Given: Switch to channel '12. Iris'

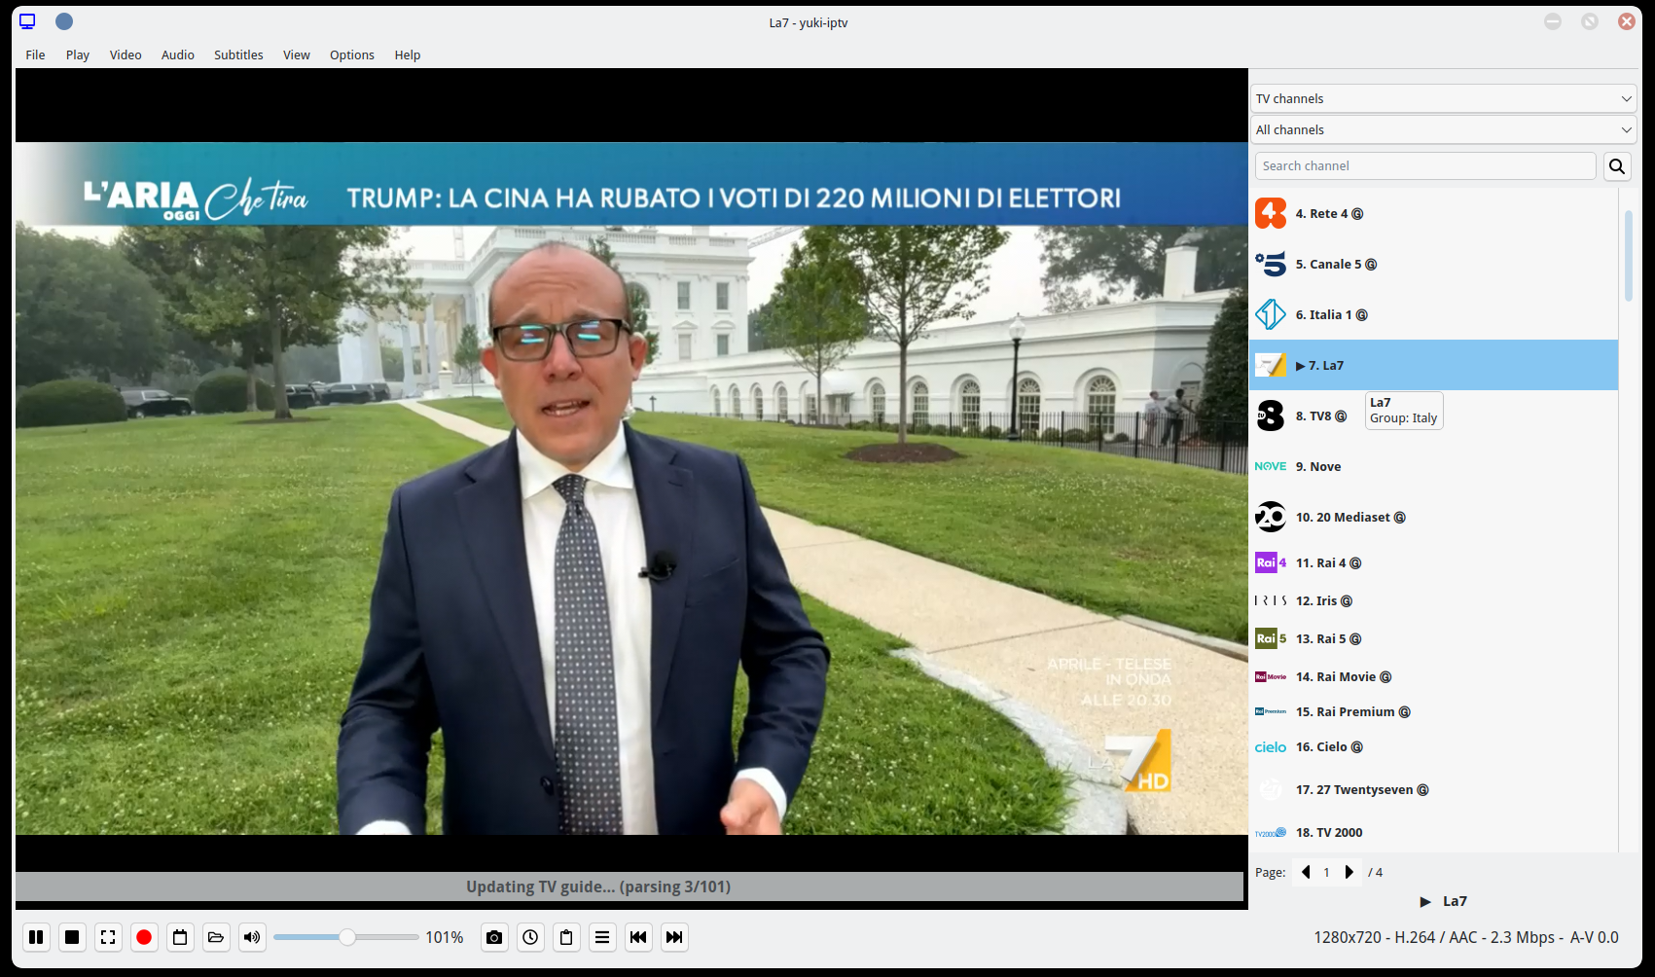Looking at the screenshot, I should click(x=1433, y=600).
